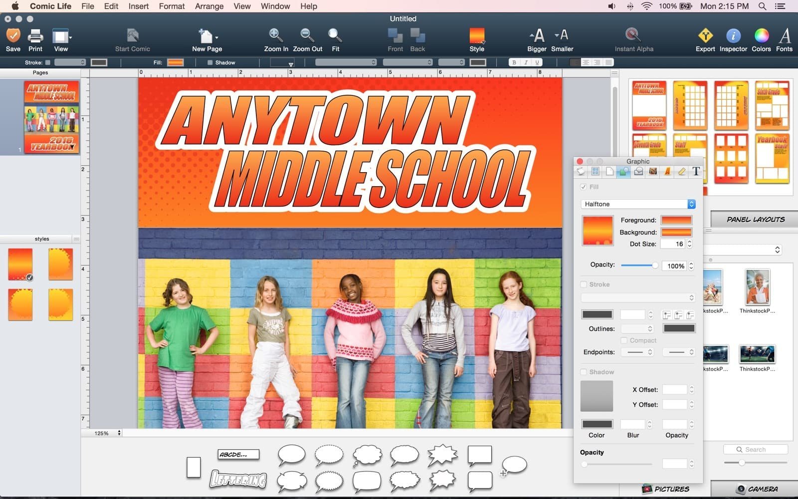Select the Text tab icon in Graphic inspector
The height and width of the screenshot is (499, 798).
click(x=696, y=172)
